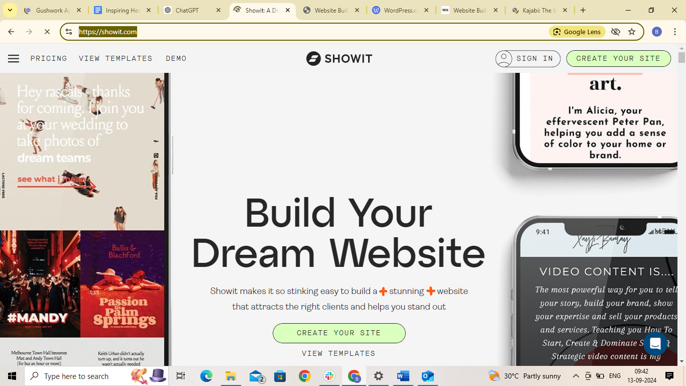Open the notifications center icon

pos(669,376)
